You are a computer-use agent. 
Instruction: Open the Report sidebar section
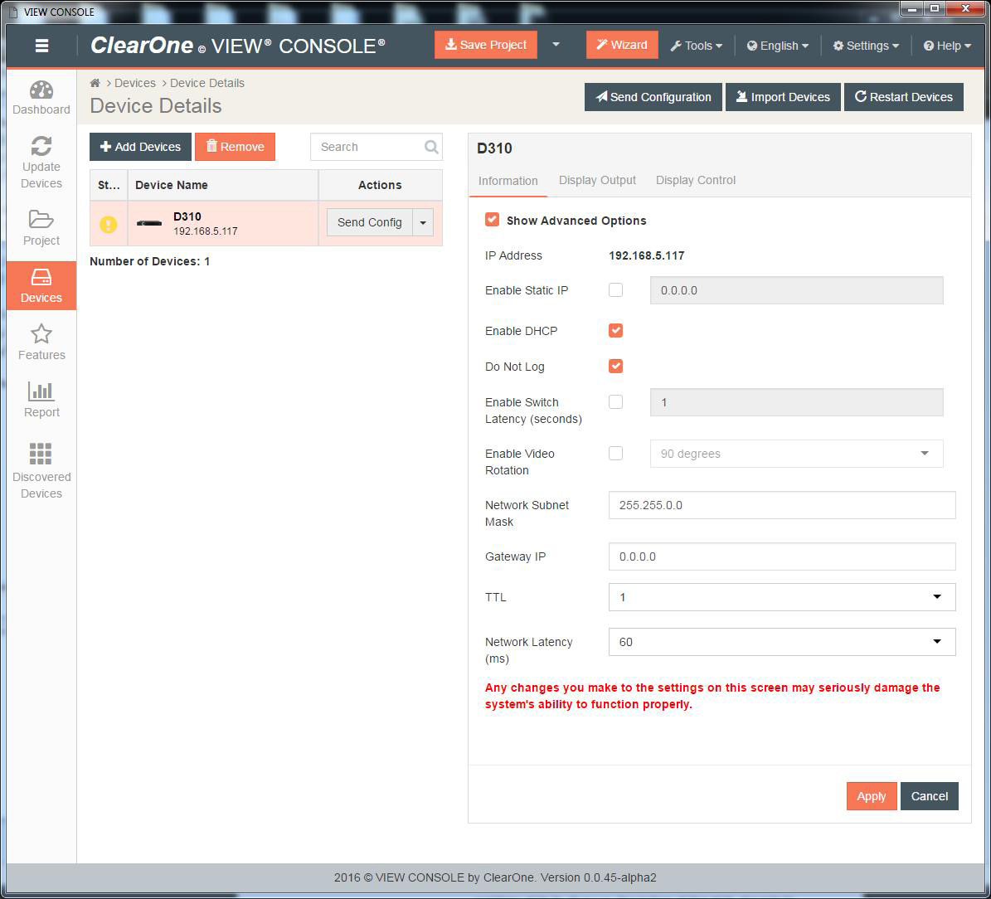point(41,400)
